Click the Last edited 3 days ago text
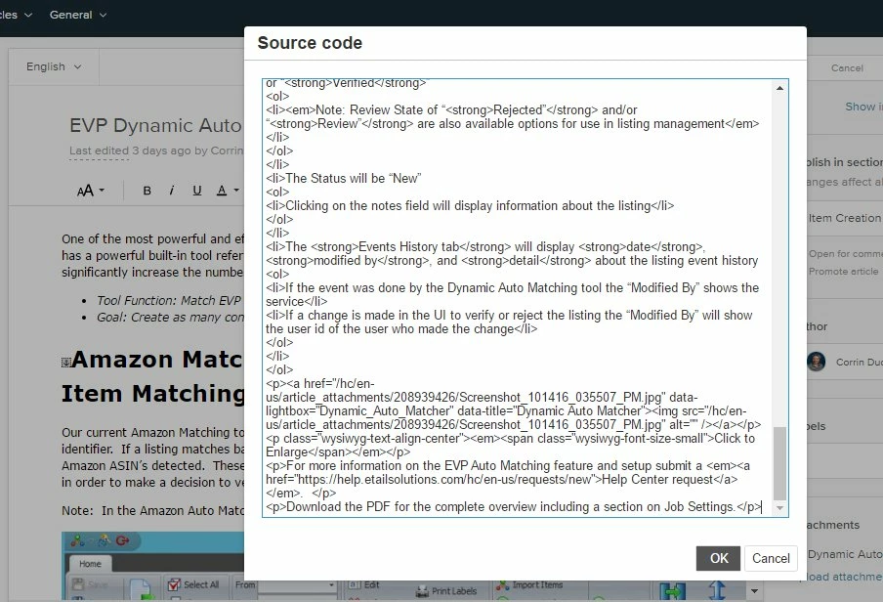 [156, 150]
